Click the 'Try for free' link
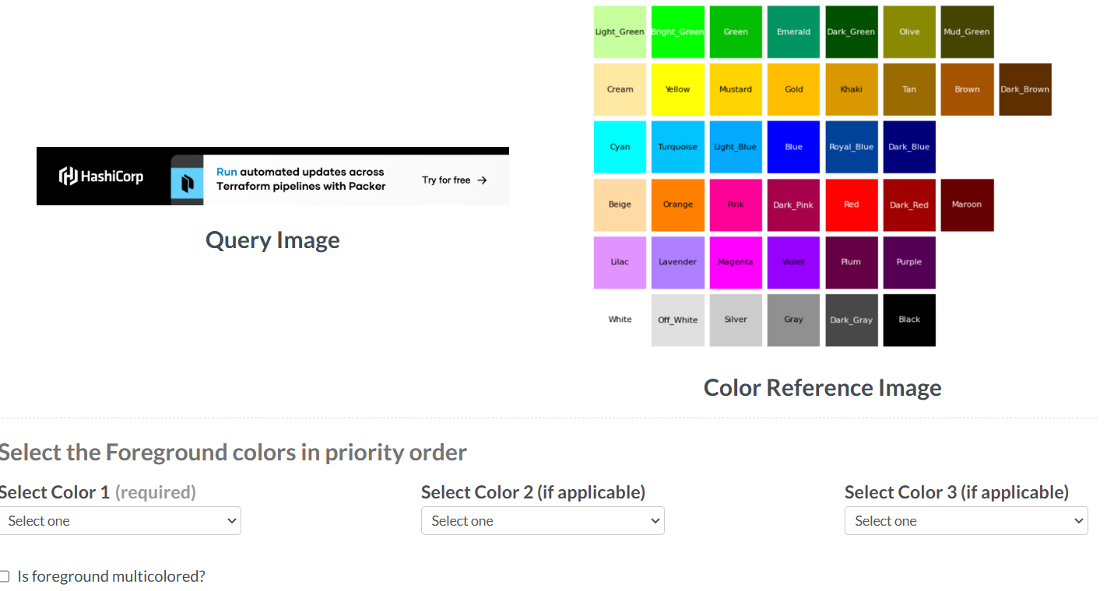 coord(446,180)
